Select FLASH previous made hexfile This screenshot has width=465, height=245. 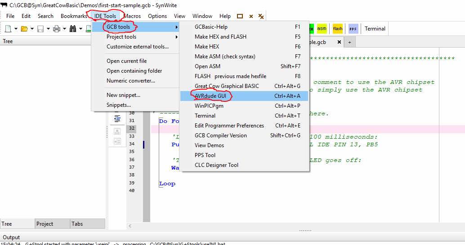coord(244,76)
